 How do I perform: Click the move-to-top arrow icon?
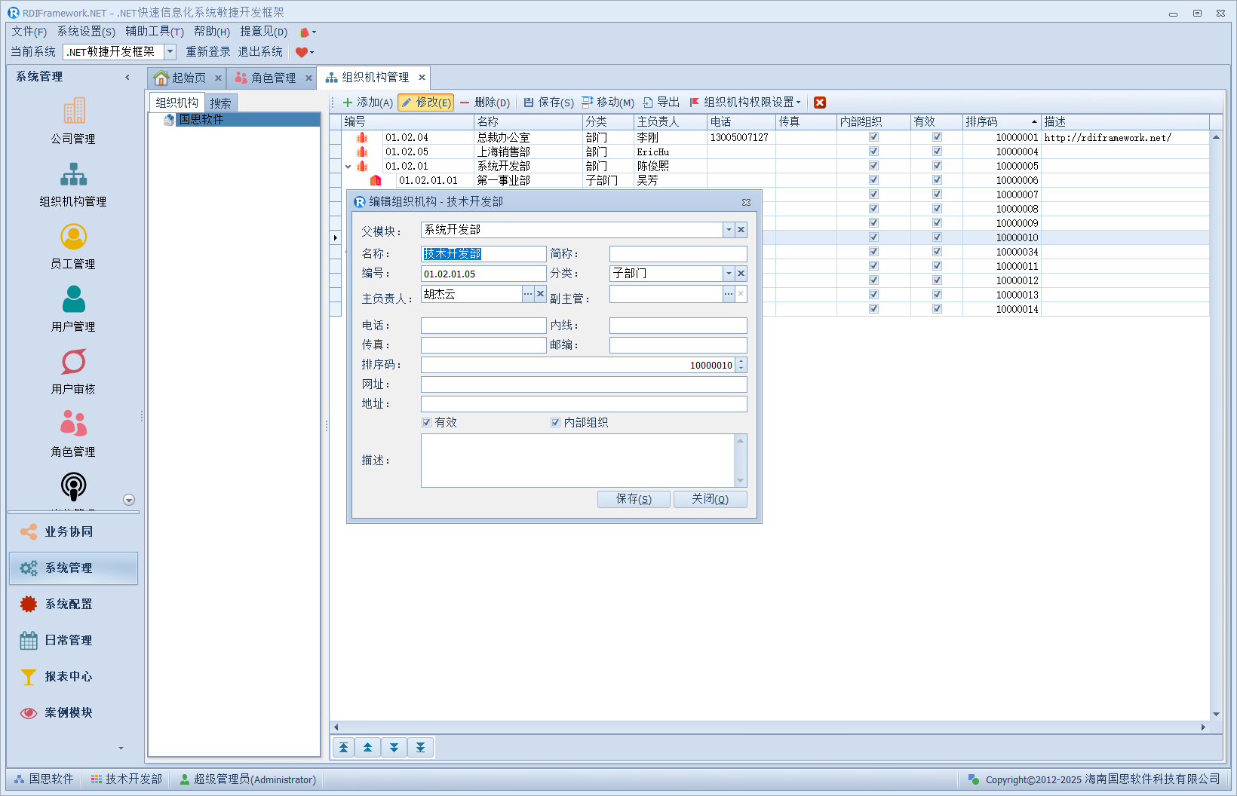[343, 748]
